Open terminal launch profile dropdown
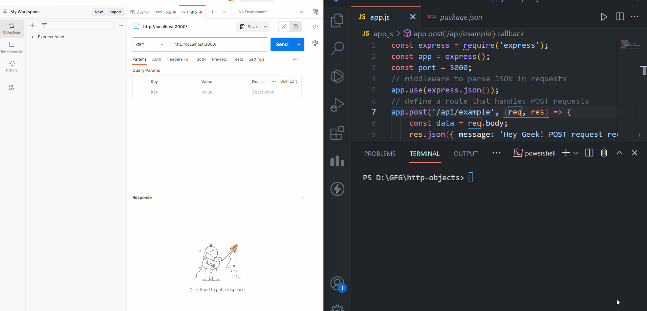Image resolution: width=647 pixels, height=311 pixels. (576, 153)
